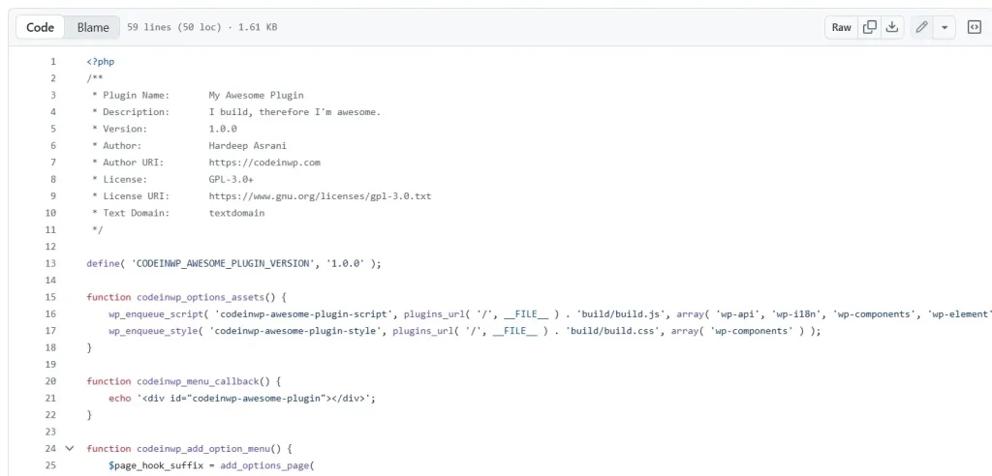Copy raw file contents icon
The height and width of the screenshot is (476, 992).
click(x=870, y=27)
